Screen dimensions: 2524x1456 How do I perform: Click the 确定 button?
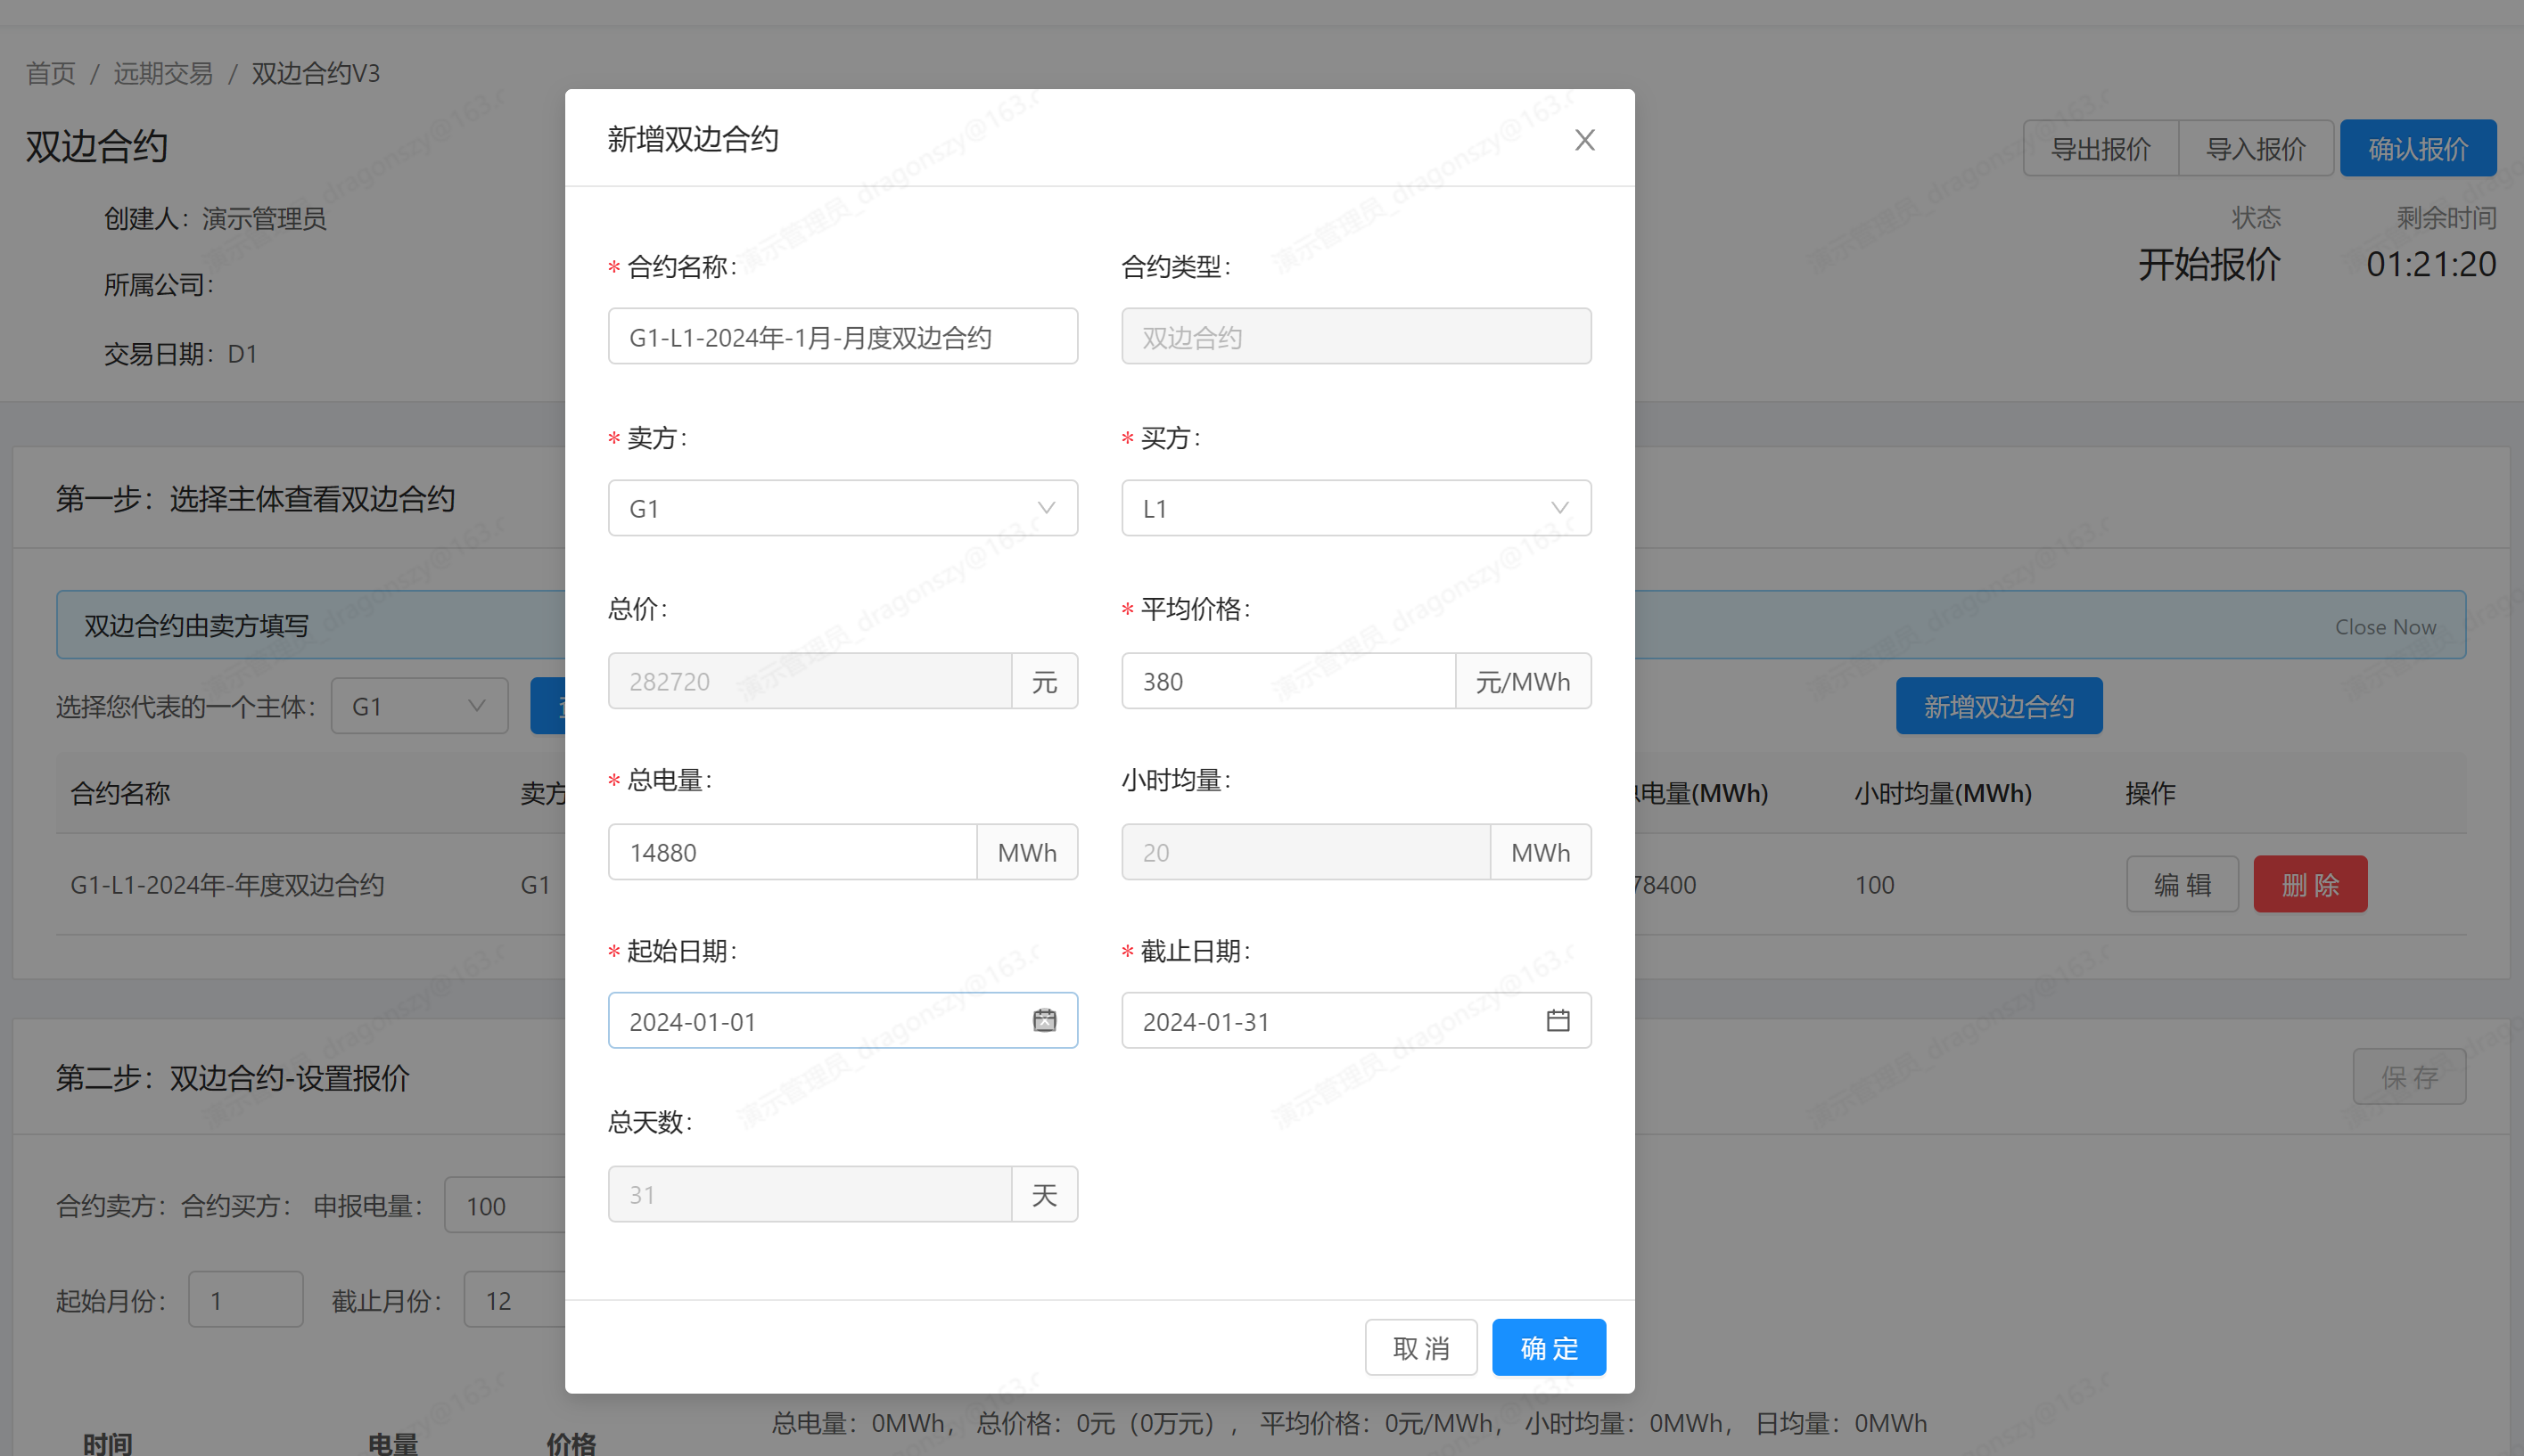[1549, 1347]
